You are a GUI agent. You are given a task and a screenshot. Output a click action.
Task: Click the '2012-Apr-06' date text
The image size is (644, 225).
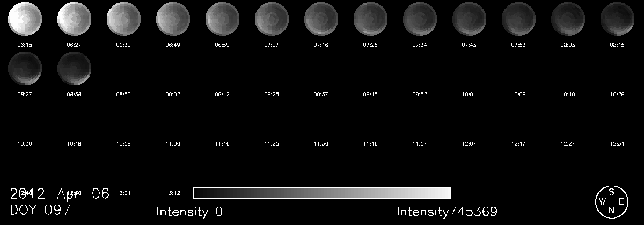(x=60, y=193)
